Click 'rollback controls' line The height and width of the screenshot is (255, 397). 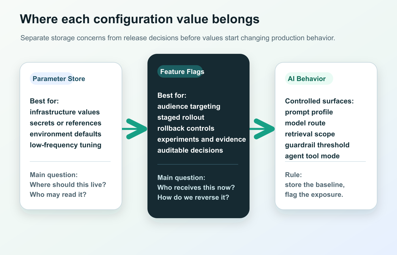(186, 128)
